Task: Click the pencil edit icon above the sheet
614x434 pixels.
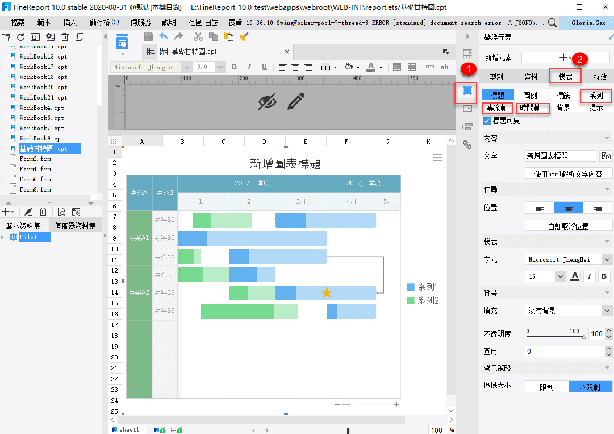Action: (x=296, y=101)
